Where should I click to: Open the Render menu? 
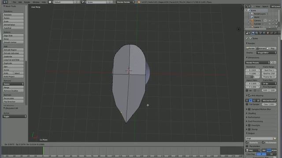27,2
